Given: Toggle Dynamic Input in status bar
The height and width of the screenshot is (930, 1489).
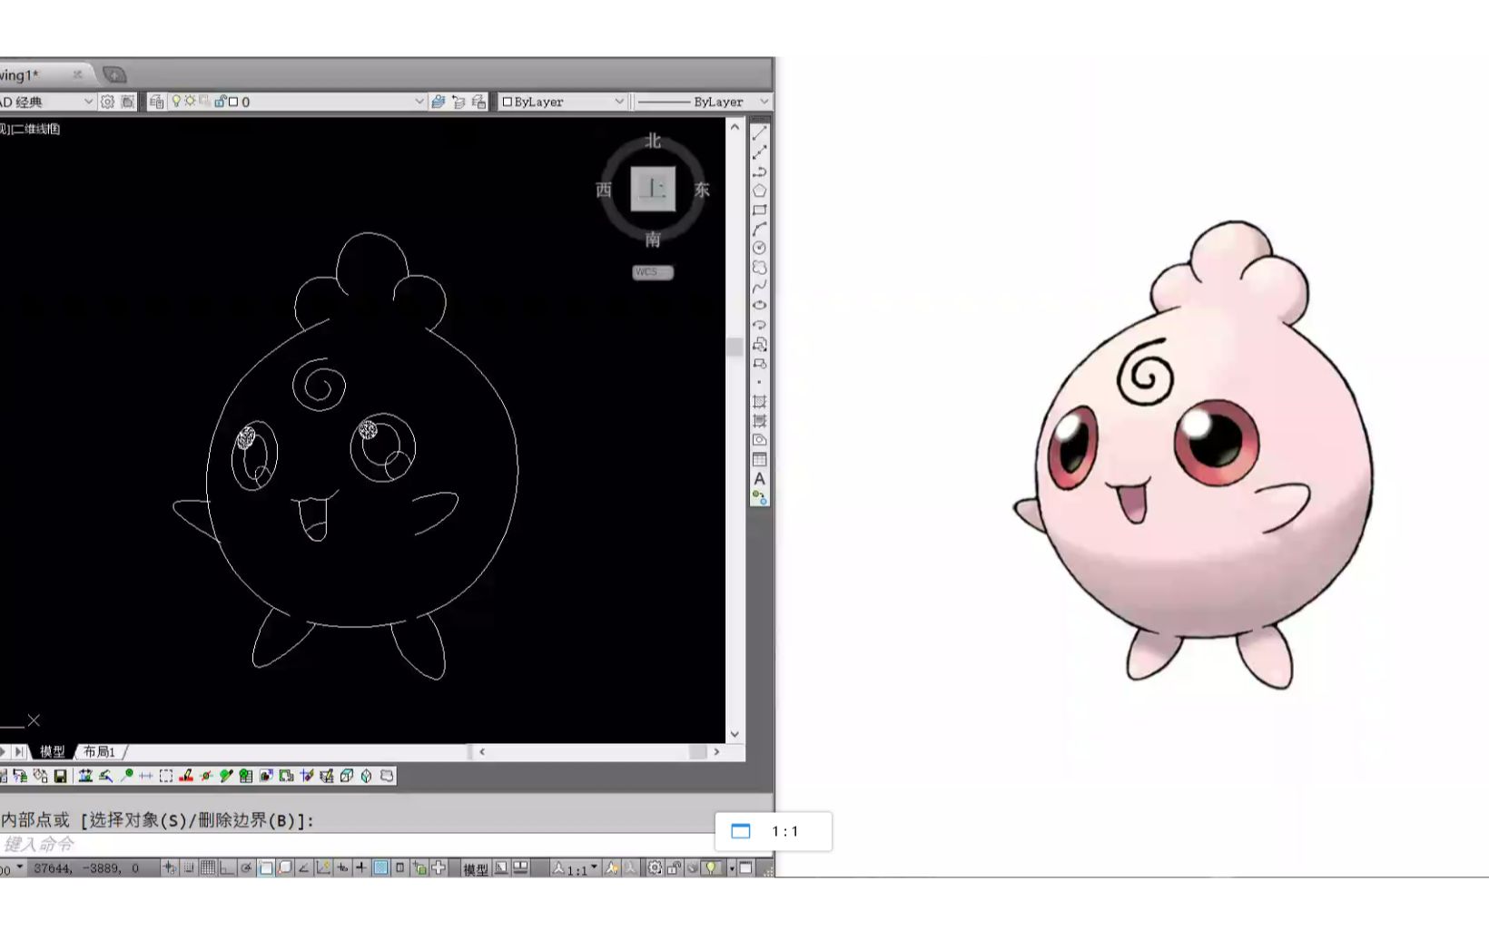Looking at the screenshot, I should (342, 868).
